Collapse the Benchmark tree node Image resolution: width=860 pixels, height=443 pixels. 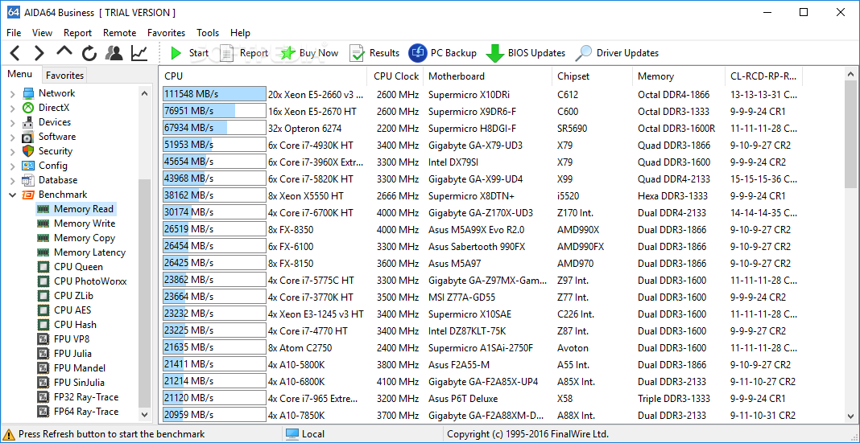[13, 195]
